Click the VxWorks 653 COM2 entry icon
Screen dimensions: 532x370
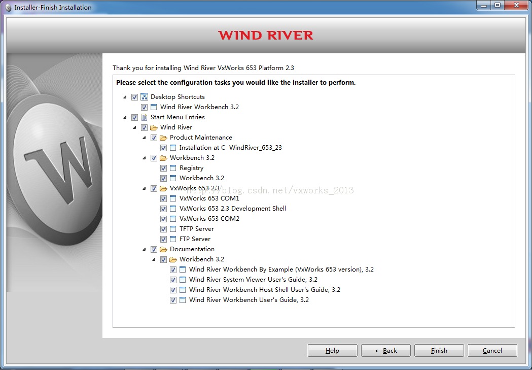[x=173, y=219]
